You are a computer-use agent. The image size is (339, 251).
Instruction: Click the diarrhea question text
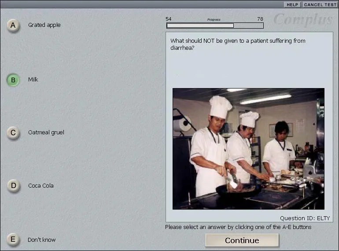pyautogui.click(x=238, y=44)
